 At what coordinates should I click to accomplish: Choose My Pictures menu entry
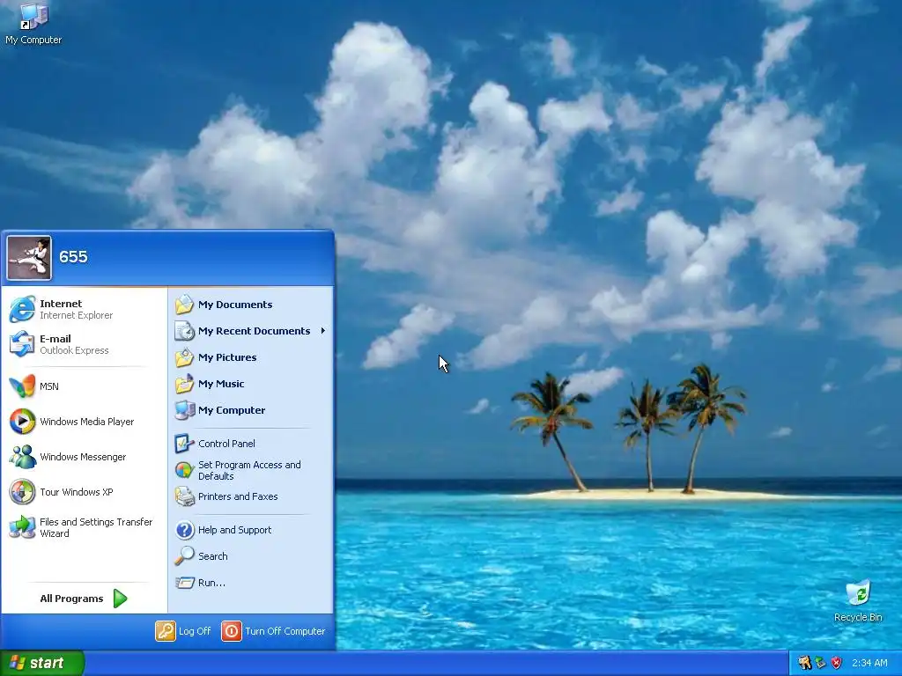[x=251, y=357]
